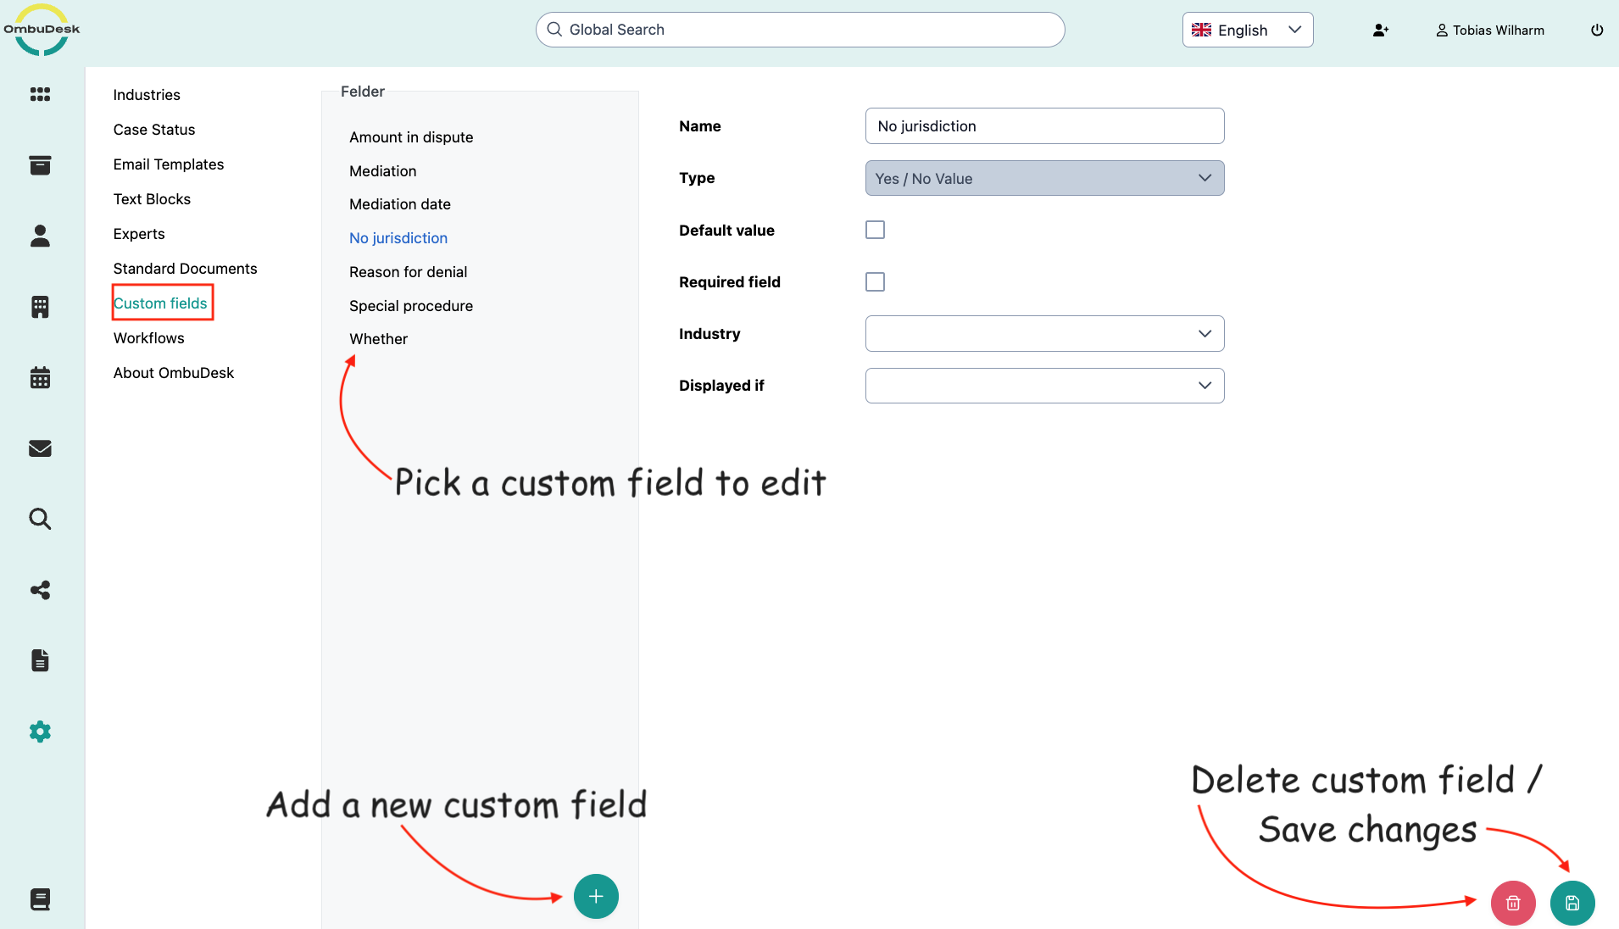Open Text Blocks settings section

[152, 199]
